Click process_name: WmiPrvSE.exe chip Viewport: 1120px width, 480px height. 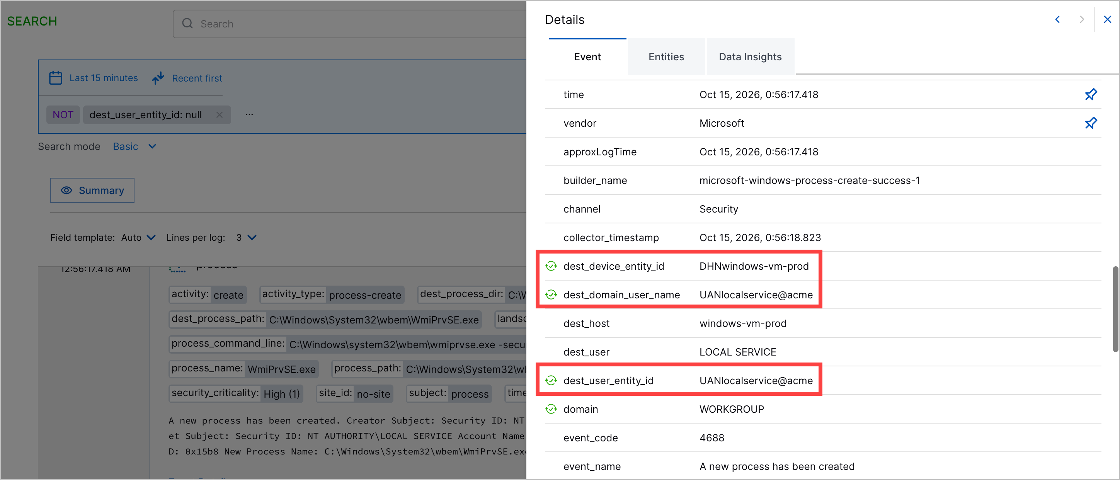tap(243, 369)
